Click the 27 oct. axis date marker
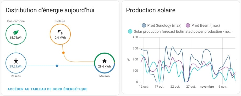Screen dimensions: 241x96 (x=191, y=87)
